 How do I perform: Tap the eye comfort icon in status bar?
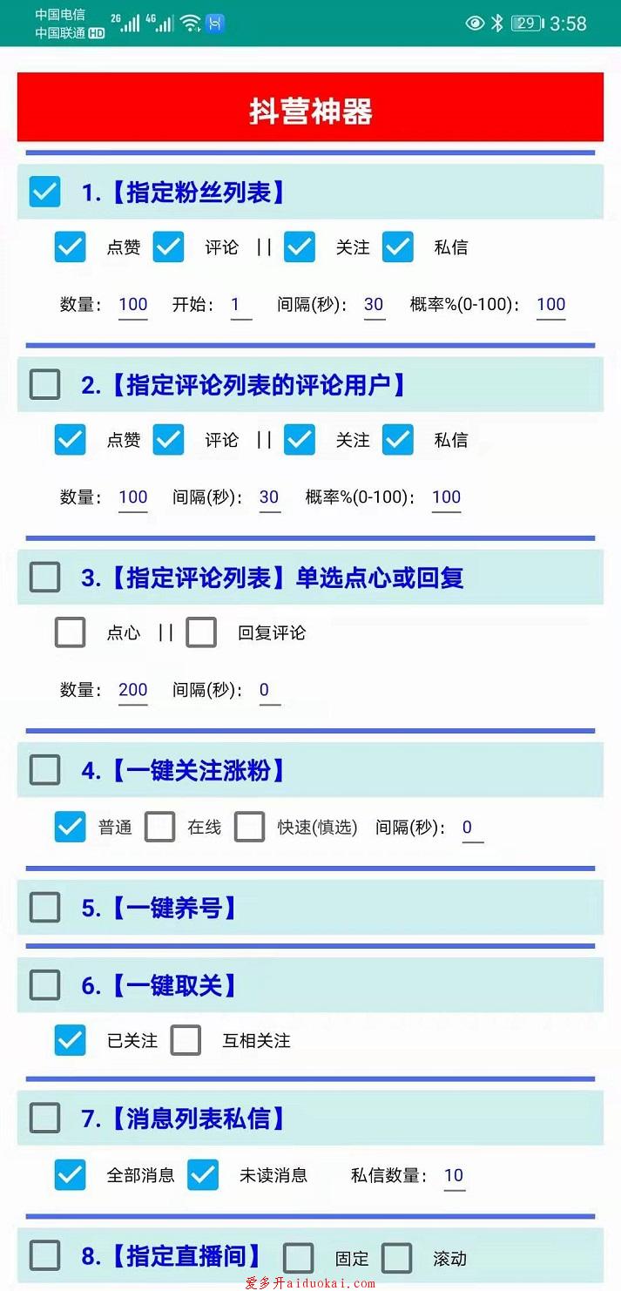(x=475, y=24)
